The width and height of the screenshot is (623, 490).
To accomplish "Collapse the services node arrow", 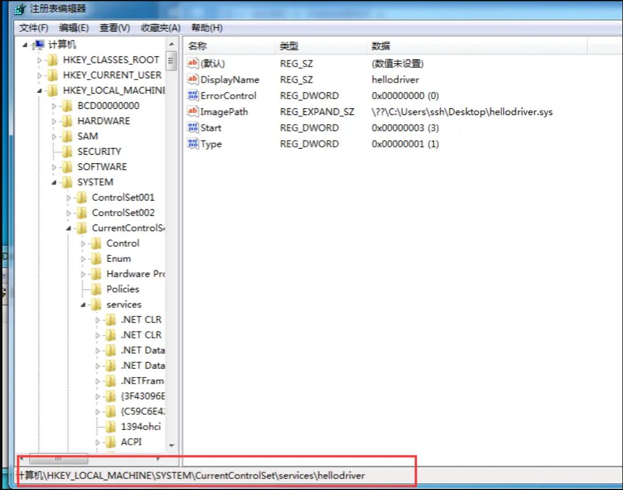I will tap(83, 305).
